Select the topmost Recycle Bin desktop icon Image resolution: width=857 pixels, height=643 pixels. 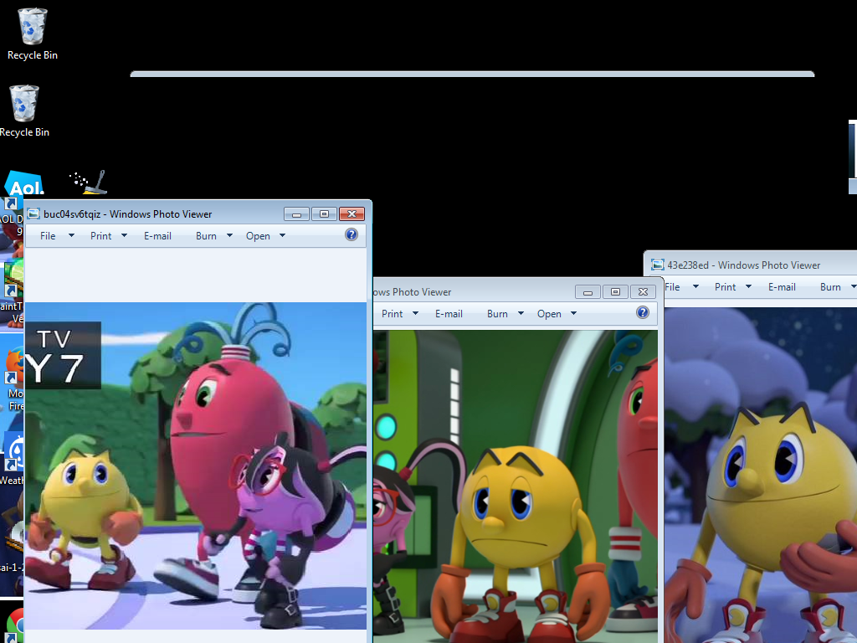pos(33,33)
